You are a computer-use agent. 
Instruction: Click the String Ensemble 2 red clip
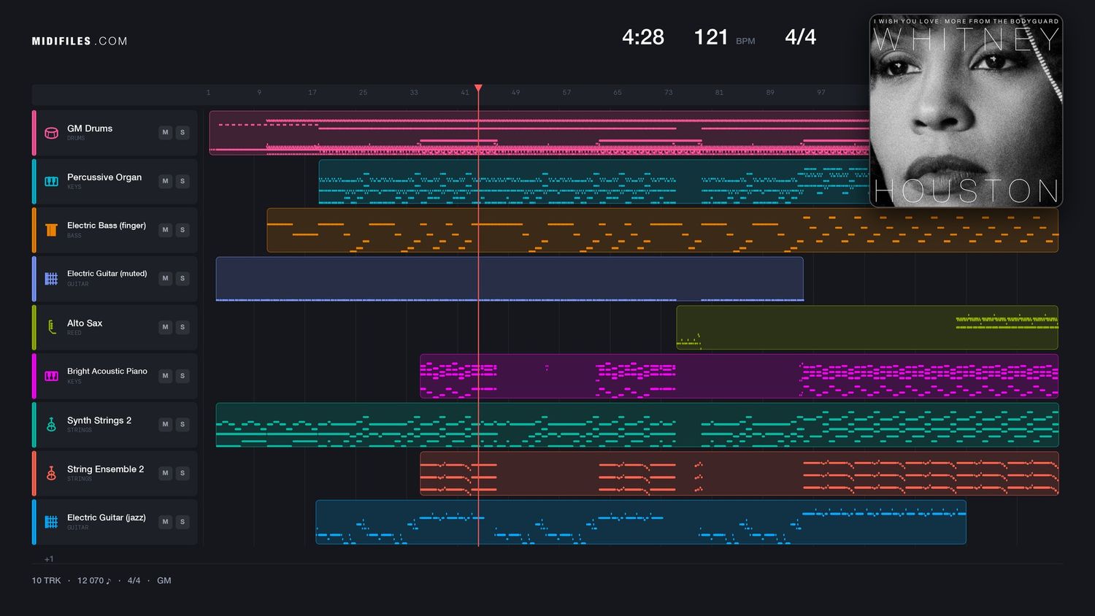[739, 474]
